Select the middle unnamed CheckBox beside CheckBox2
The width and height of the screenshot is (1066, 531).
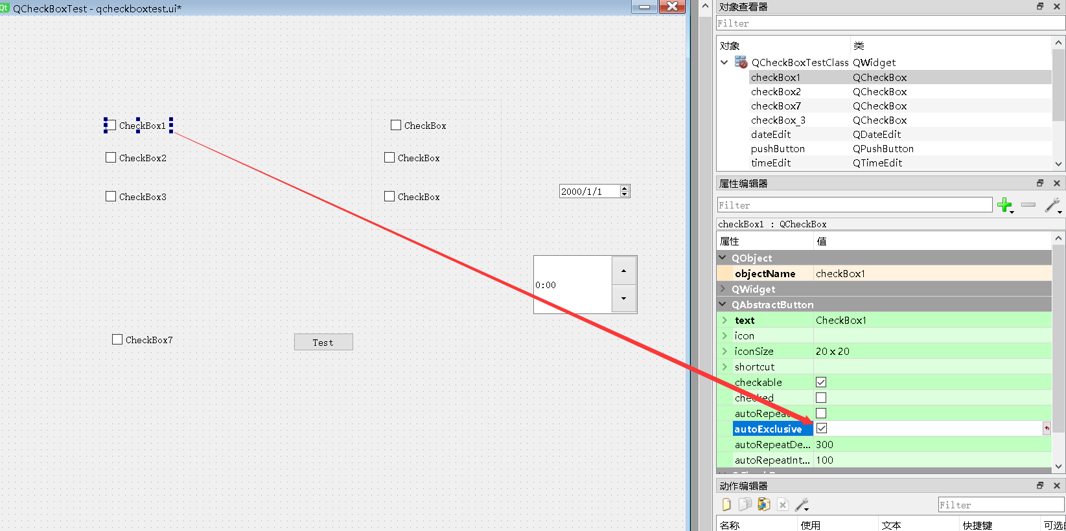pyautogui.click(x=412, y=157)
